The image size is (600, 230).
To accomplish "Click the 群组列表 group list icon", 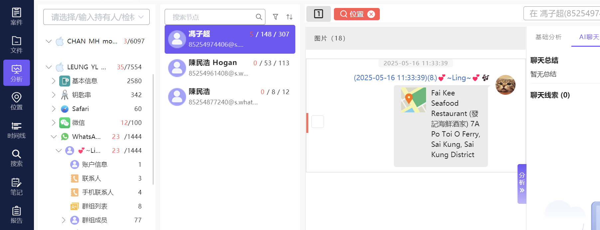I will [x=75, y=206].
